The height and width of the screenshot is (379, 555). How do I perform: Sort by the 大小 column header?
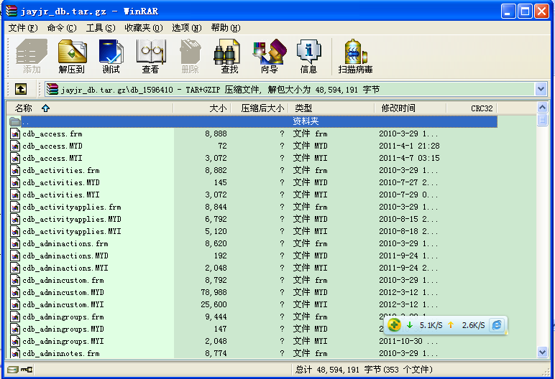pos(202,108)
